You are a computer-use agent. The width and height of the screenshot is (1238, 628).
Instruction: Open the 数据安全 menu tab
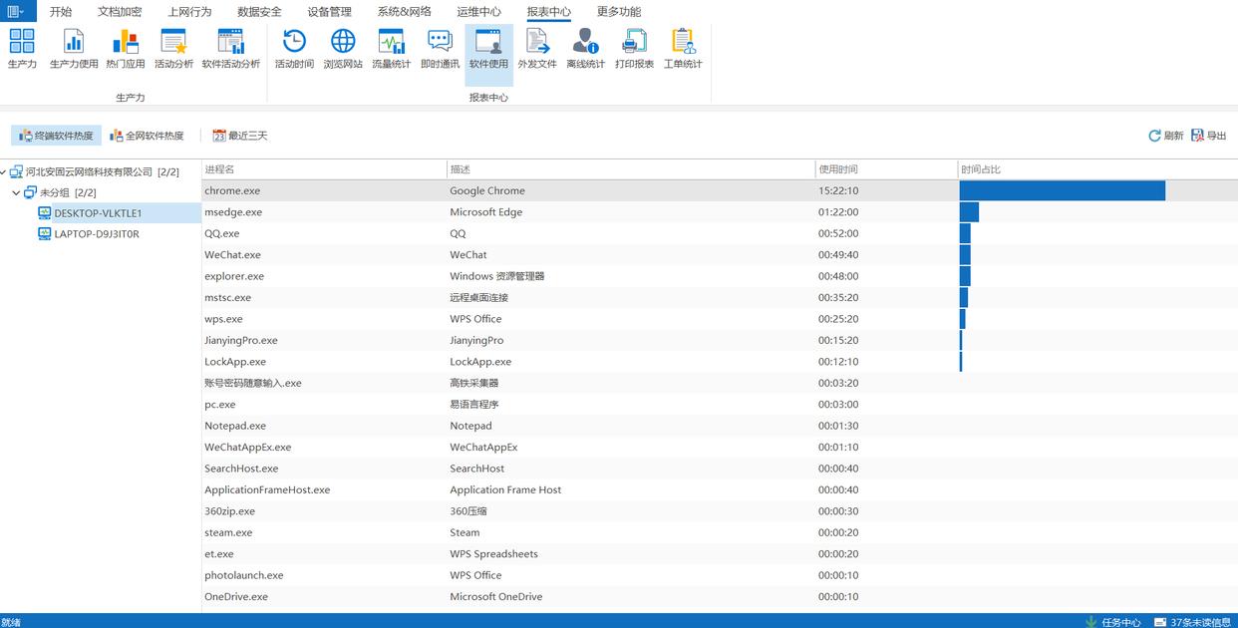(x=259, y=12)
